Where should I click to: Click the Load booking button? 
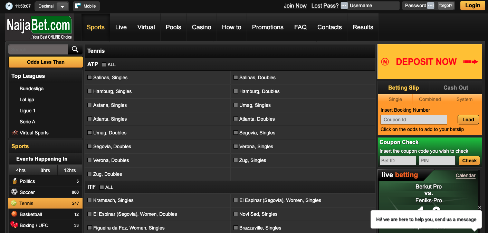coord(468,120)
